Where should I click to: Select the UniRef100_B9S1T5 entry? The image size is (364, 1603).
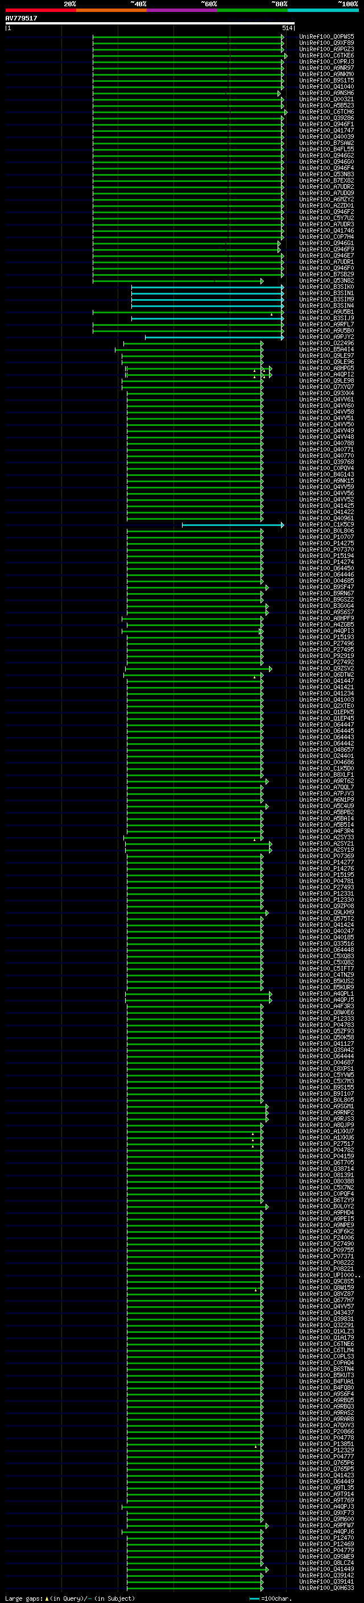(326, 80)
